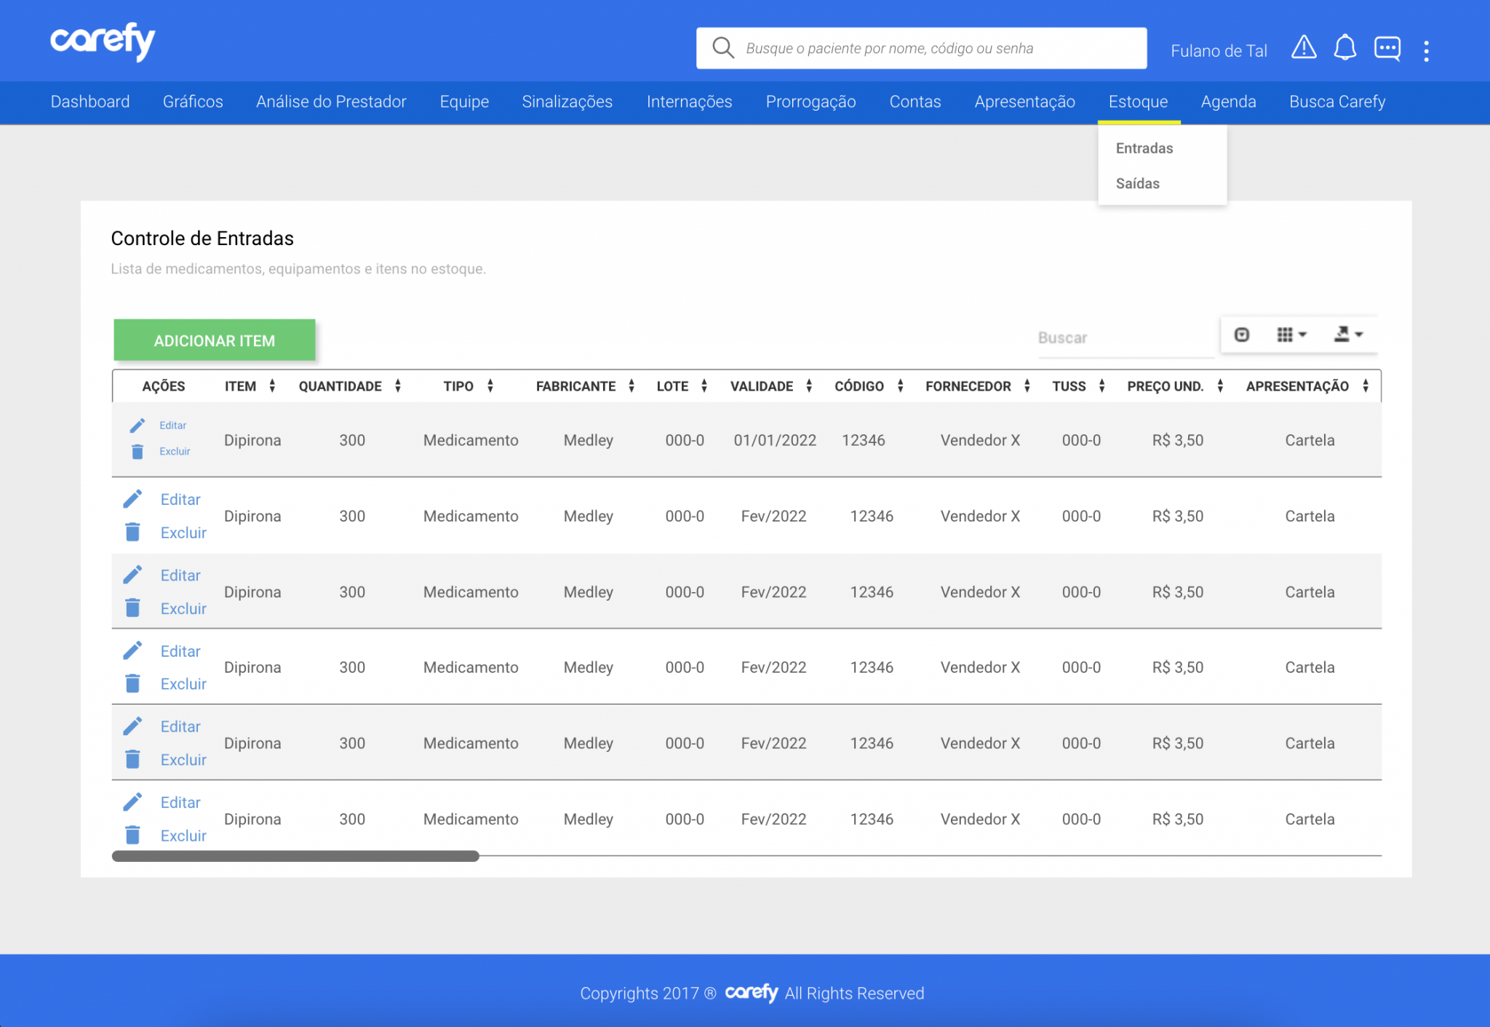Image resolution: width=1490 pixels, height=1027 pixels.
Task: Open the chat messages icon
Action: (x=1387, y=48)
